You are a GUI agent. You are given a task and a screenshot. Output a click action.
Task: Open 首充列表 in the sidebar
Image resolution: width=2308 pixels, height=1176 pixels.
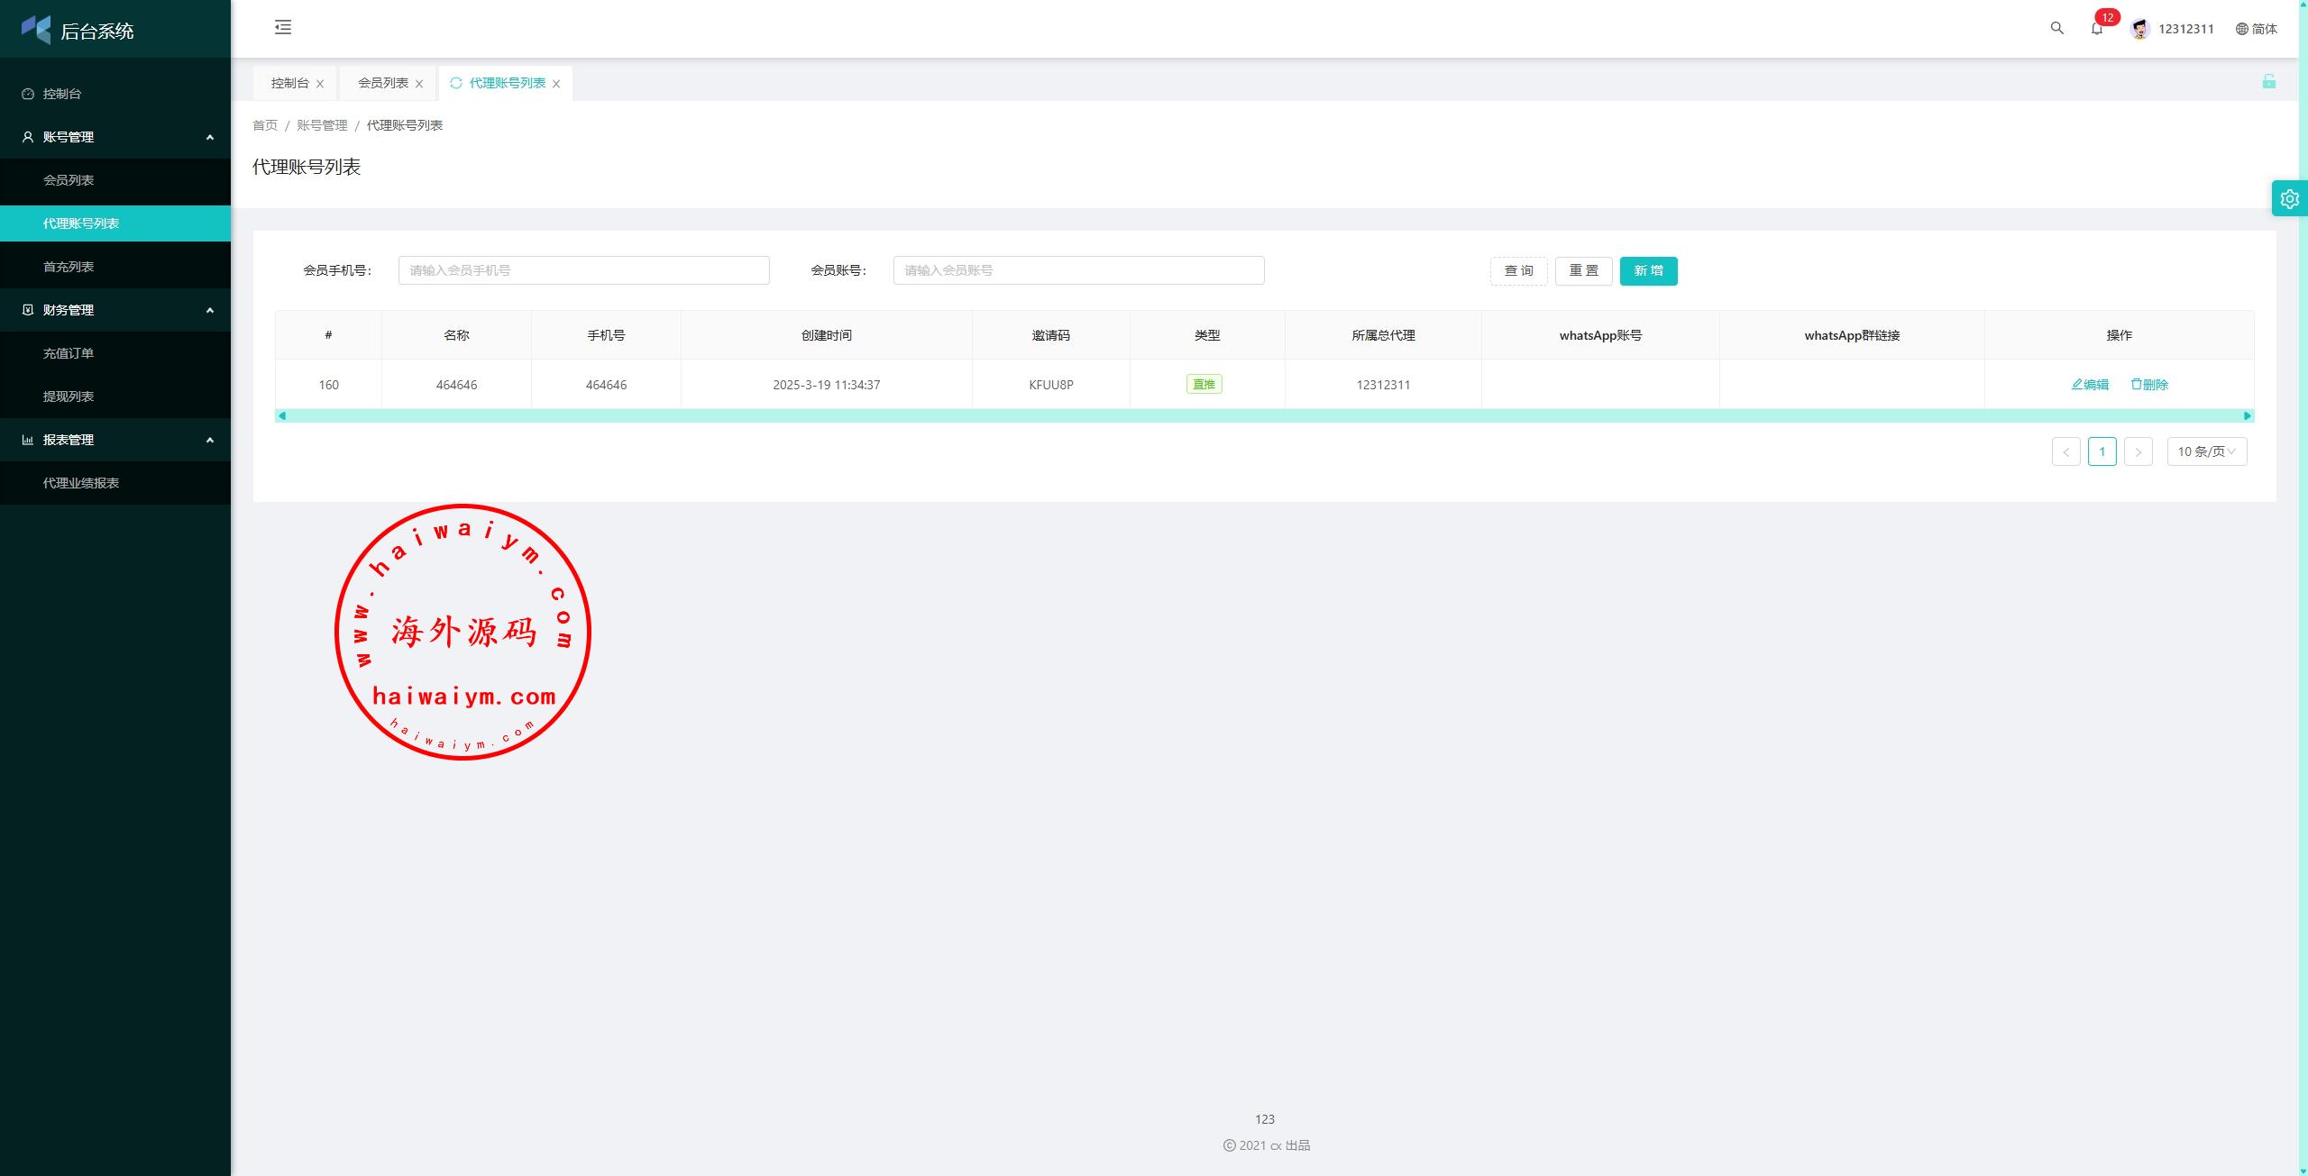pos(69,267)
